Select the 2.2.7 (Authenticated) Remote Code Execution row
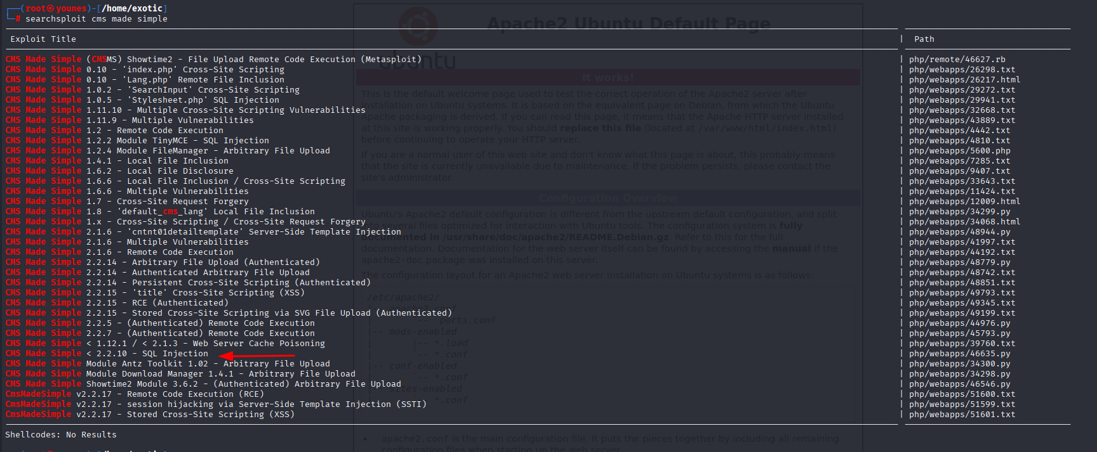 pos(160,333)
